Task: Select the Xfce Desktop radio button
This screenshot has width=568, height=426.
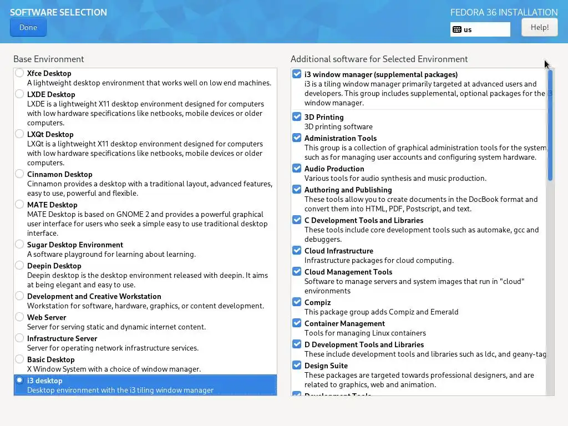Action: click(19, 73)
